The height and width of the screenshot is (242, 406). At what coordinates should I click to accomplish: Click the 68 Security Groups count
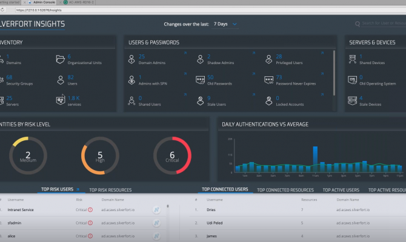coord(9,77)
